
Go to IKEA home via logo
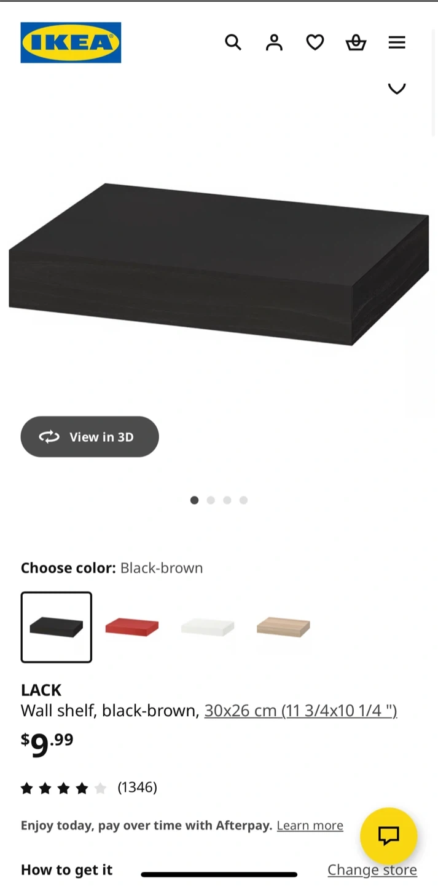coord(71,42)
